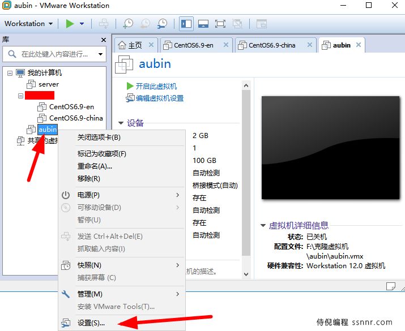Click the summary pane vertical scrollbar track
405x331 pixels.
(x=246, y=173)
